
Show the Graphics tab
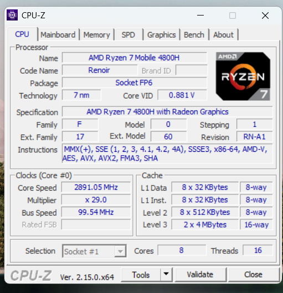pos(161,35)
